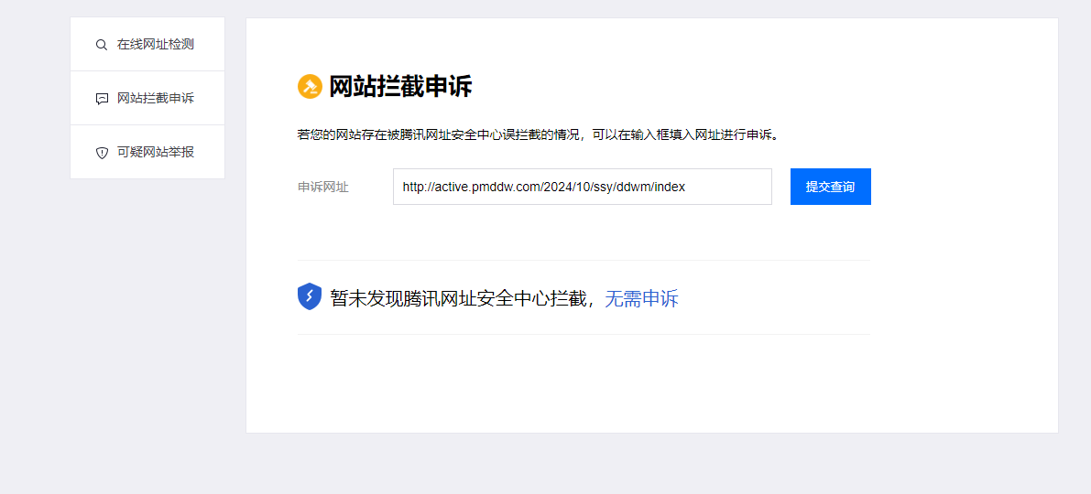The width and height of the screenshot is (1091, 494).
Task: Focus the 申诉网址 URL input field
Action: [583, 187]
